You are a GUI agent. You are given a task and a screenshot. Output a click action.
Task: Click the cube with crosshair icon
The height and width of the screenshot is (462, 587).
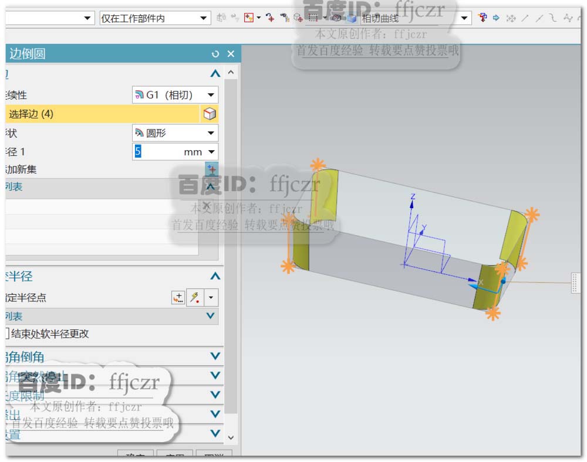tap(298, 18)
